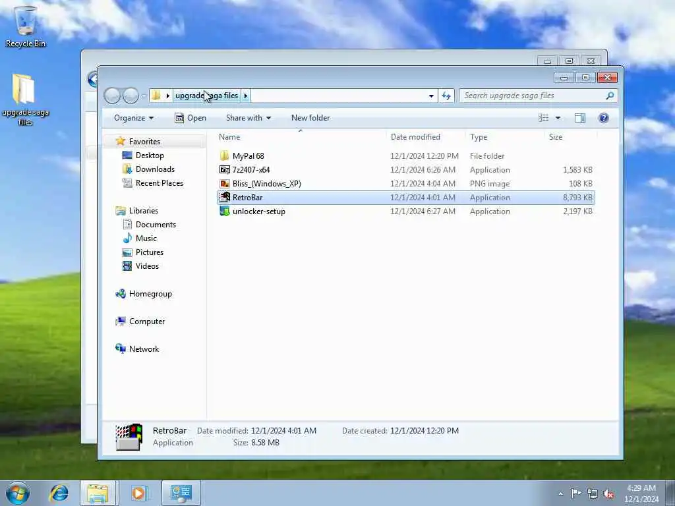Open Pictures library
Image resolution: width=675 pixels, height=506 pixels.
(150, 252)
